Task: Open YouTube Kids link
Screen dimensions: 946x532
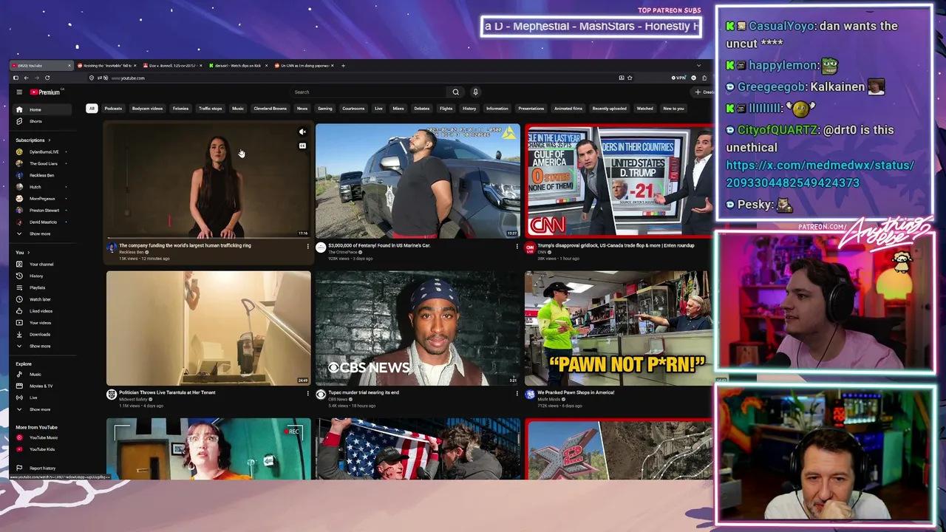Action: (41, 449)
